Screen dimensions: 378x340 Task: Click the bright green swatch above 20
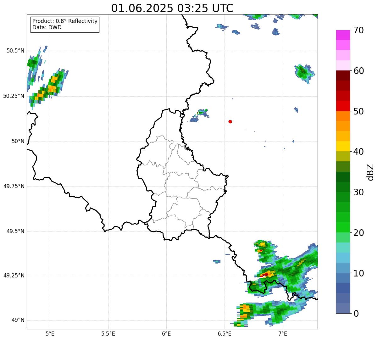click(x=343, y=227)
